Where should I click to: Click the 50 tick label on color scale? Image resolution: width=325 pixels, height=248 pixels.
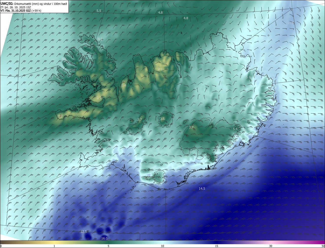[323, 246]
